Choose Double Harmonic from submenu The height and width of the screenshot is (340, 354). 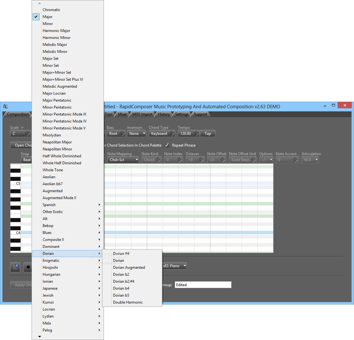(x=132, y=302)
